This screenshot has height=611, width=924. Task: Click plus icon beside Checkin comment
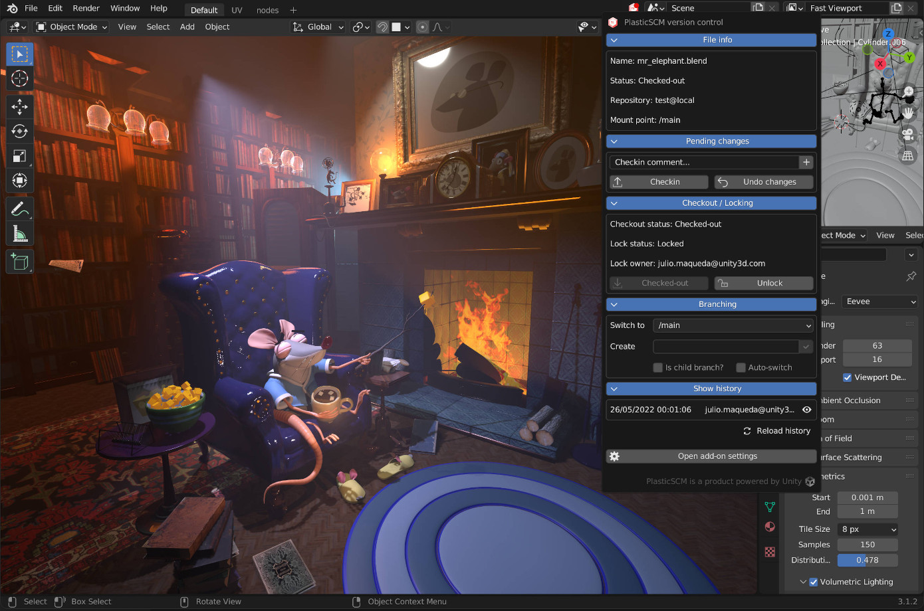(806, 162)
